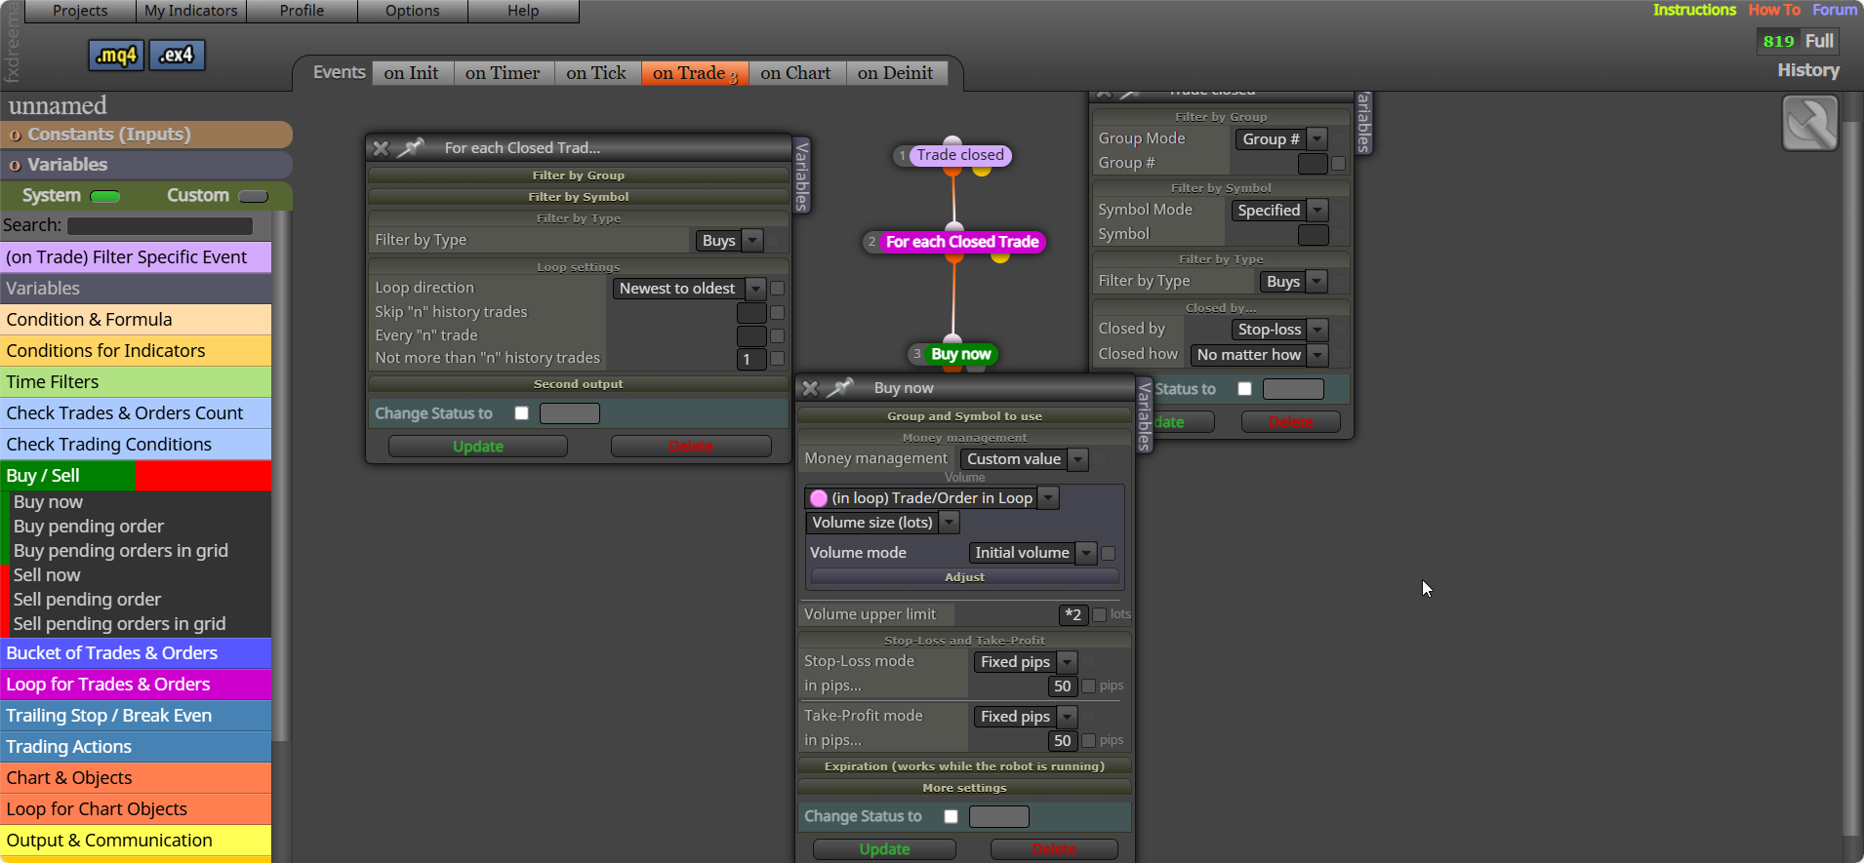Toggle Volume upper limit lots checkbox

pyautogui.click(x=1100, y=614)
